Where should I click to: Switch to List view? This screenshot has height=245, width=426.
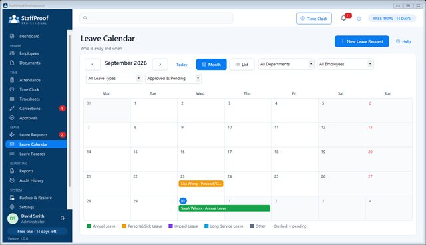click(x=242, y=65)
